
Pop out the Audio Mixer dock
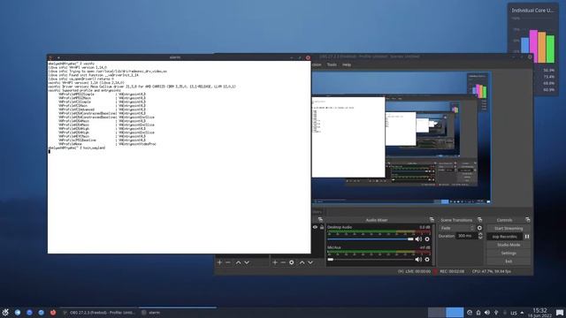pyautogui.click(x=432, y=220)
